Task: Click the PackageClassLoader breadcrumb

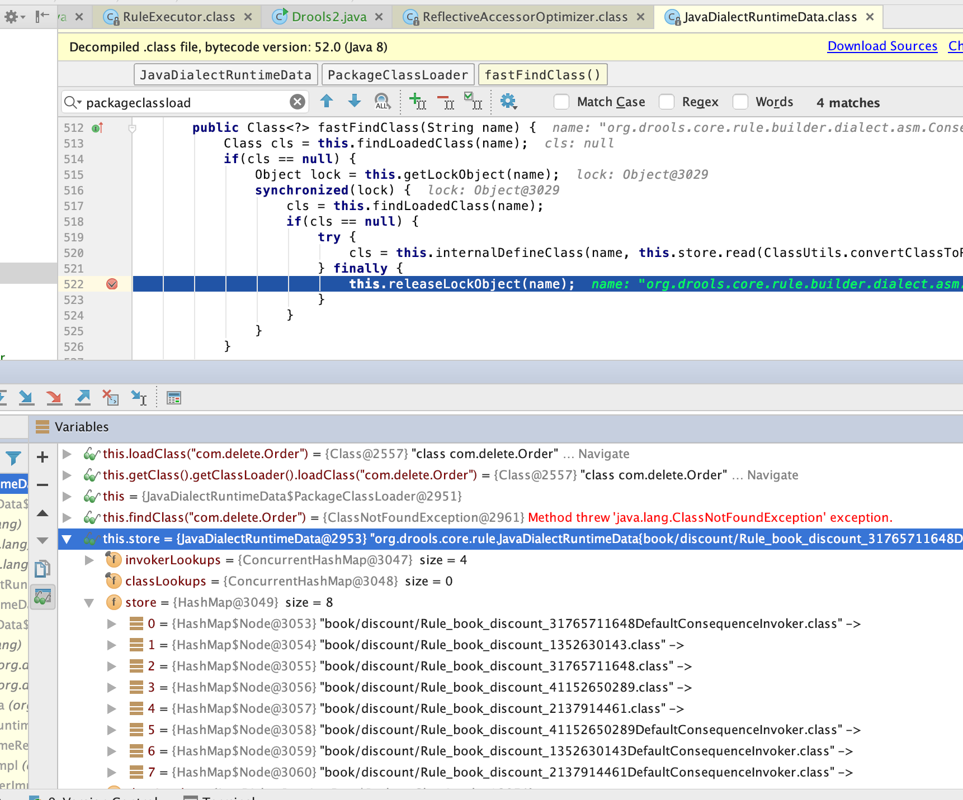Action: [398, 74]
